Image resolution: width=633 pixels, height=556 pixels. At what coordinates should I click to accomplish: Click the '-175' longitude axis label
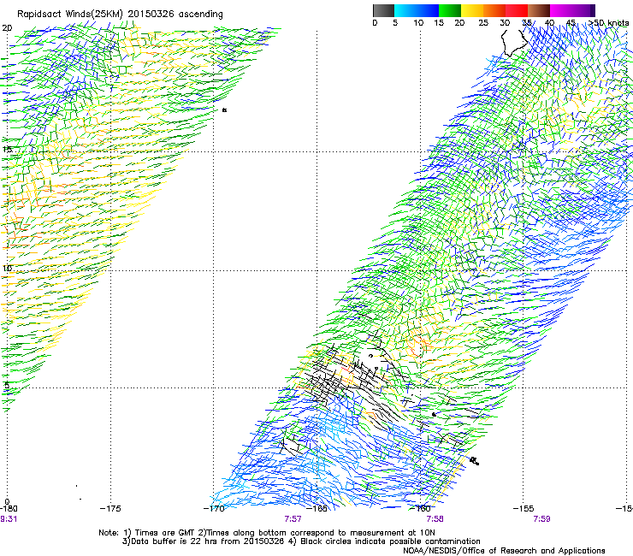click(110, 509)
